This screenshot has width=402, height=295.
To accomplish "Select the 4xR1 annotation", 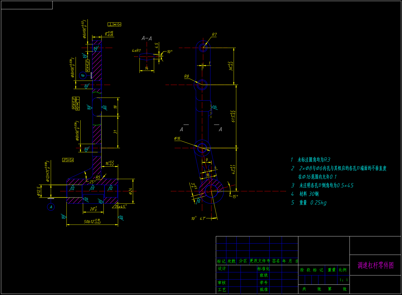I will click(x=136, y=50).
